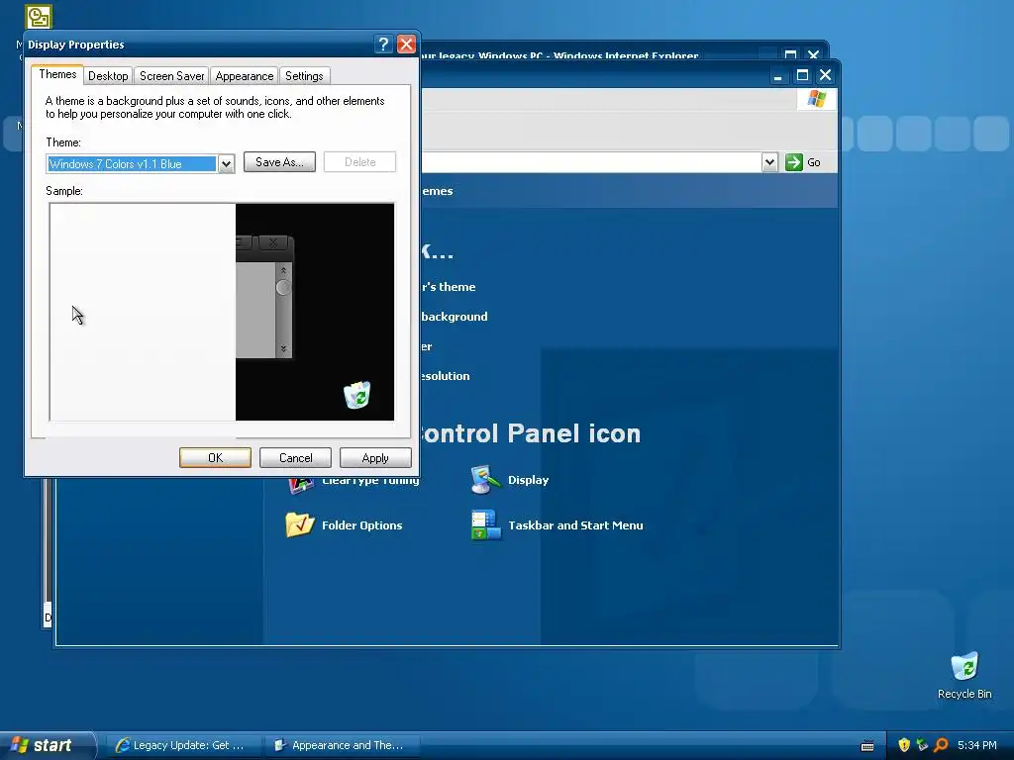Close the Display Properties dialog
The height and width of the screenshot is (760, 1014).
pos(406,44)
